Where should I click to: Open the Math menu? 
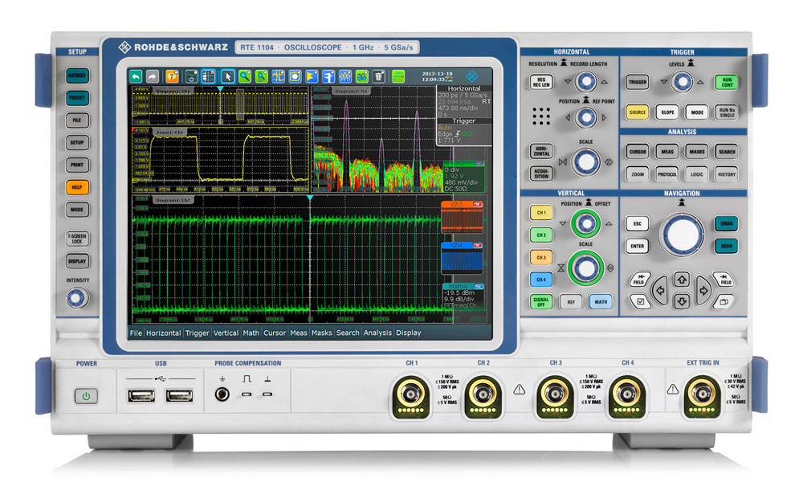point(251,333)
